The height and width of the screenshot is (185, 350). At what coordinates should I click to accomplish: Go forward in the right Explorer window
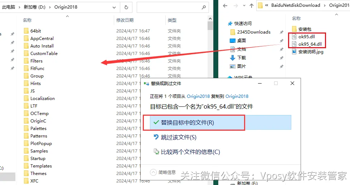point(236,6)
